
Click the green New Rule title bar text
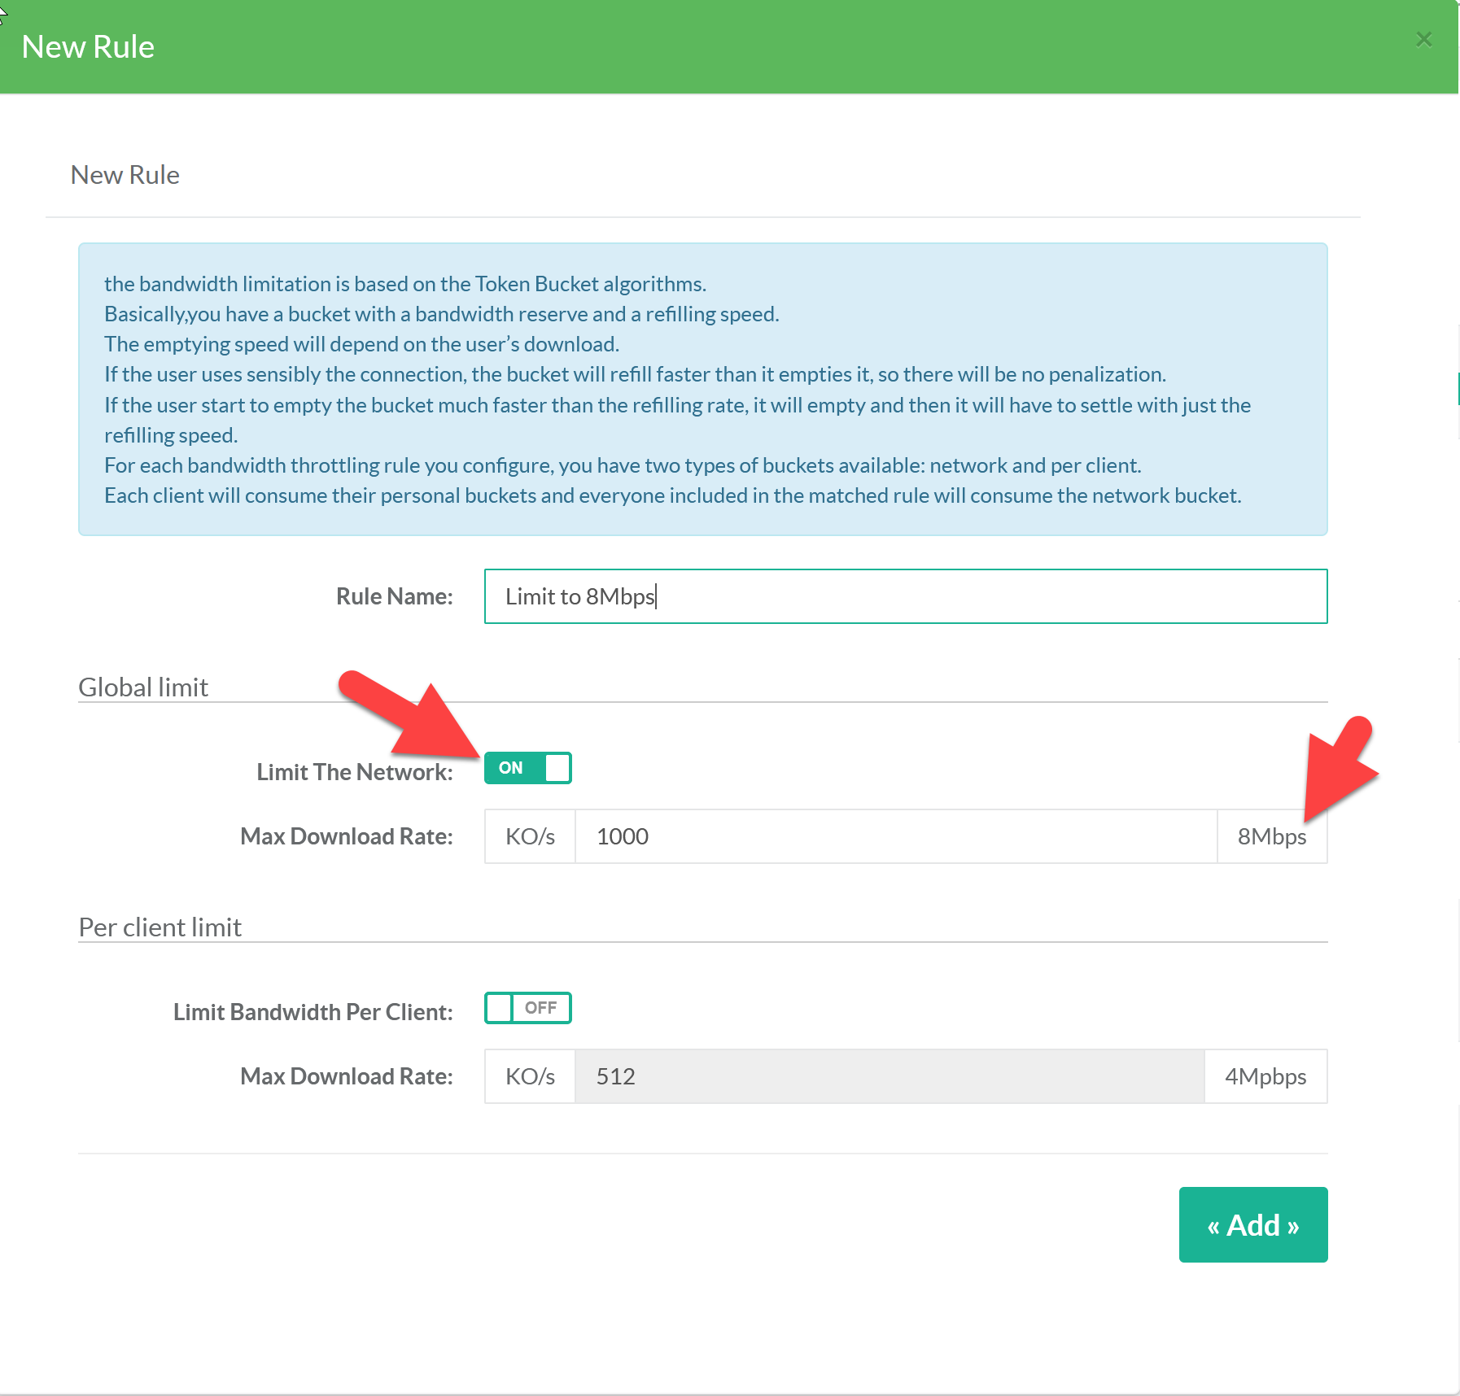(88, 47)
